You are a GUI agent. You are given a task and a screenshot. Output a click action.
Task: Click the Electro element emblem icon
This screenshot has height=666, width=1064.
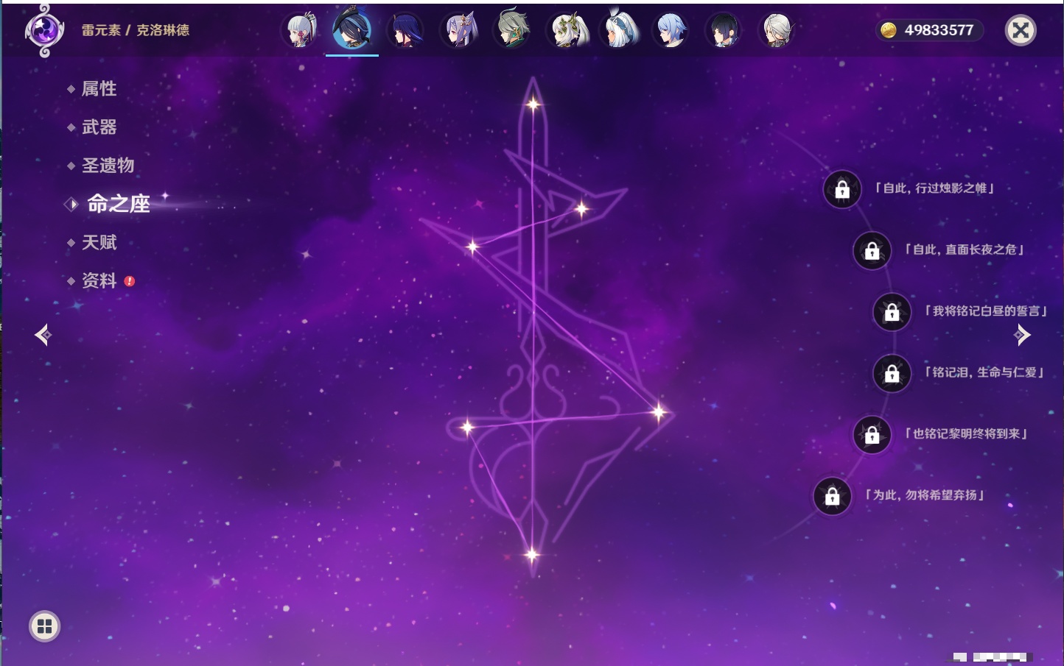tap(44, 30)
